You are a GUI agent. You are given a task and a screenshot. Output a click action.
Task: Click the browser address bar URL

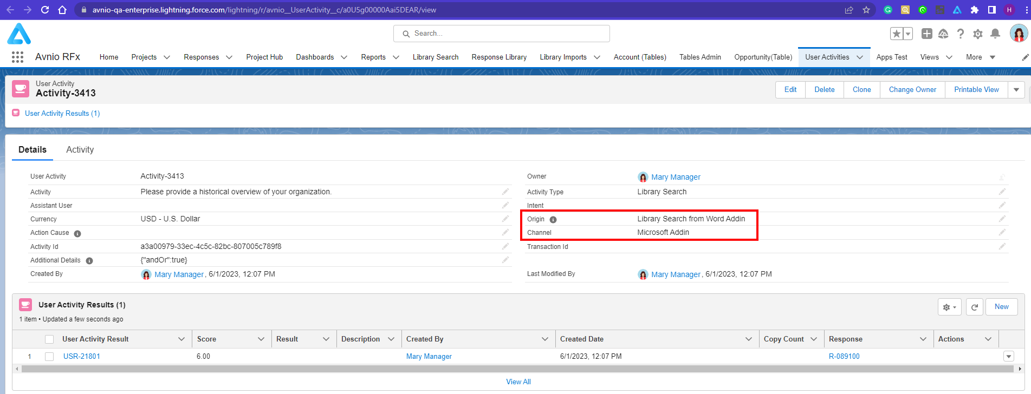click(x=264, y=10)
